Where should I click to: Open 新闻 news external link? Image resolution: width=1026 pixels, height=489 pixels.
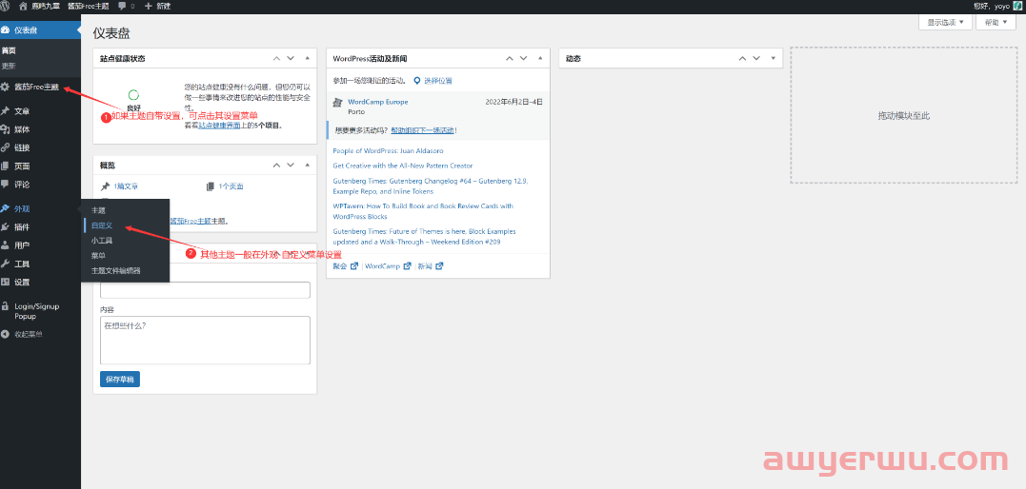pos(431,266)
